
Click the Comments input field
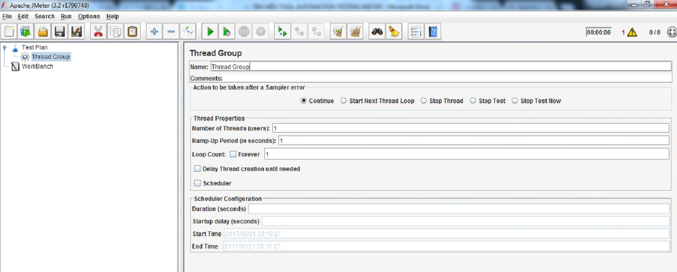tap(448, 78)
